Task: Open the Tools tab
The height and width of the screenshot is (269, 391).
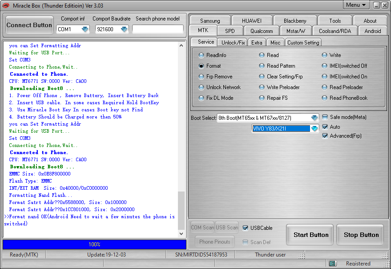Action: point(335,21)
